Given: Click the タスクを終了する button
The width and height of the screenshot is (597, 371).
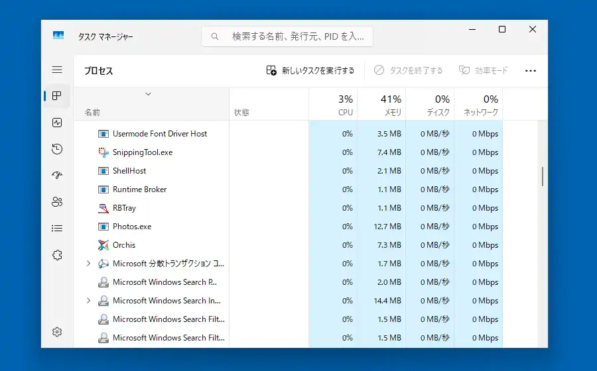Looking at the screenshot, I should point(408,71).
